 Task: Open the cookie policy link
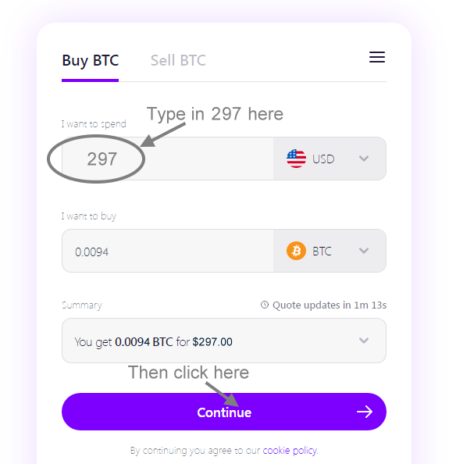(x=290, y=451)
